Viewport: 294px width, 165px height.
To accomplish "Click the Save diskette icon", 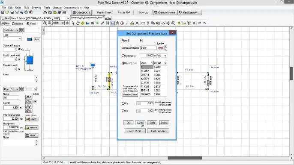I will [12, 12].
